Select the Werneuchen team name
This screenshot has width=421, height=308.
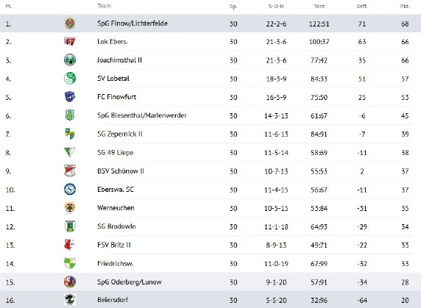[x=116, y=208]
